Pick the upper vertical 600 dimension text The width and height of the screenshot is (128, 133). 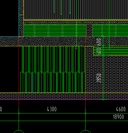click(x=99, y=42)
